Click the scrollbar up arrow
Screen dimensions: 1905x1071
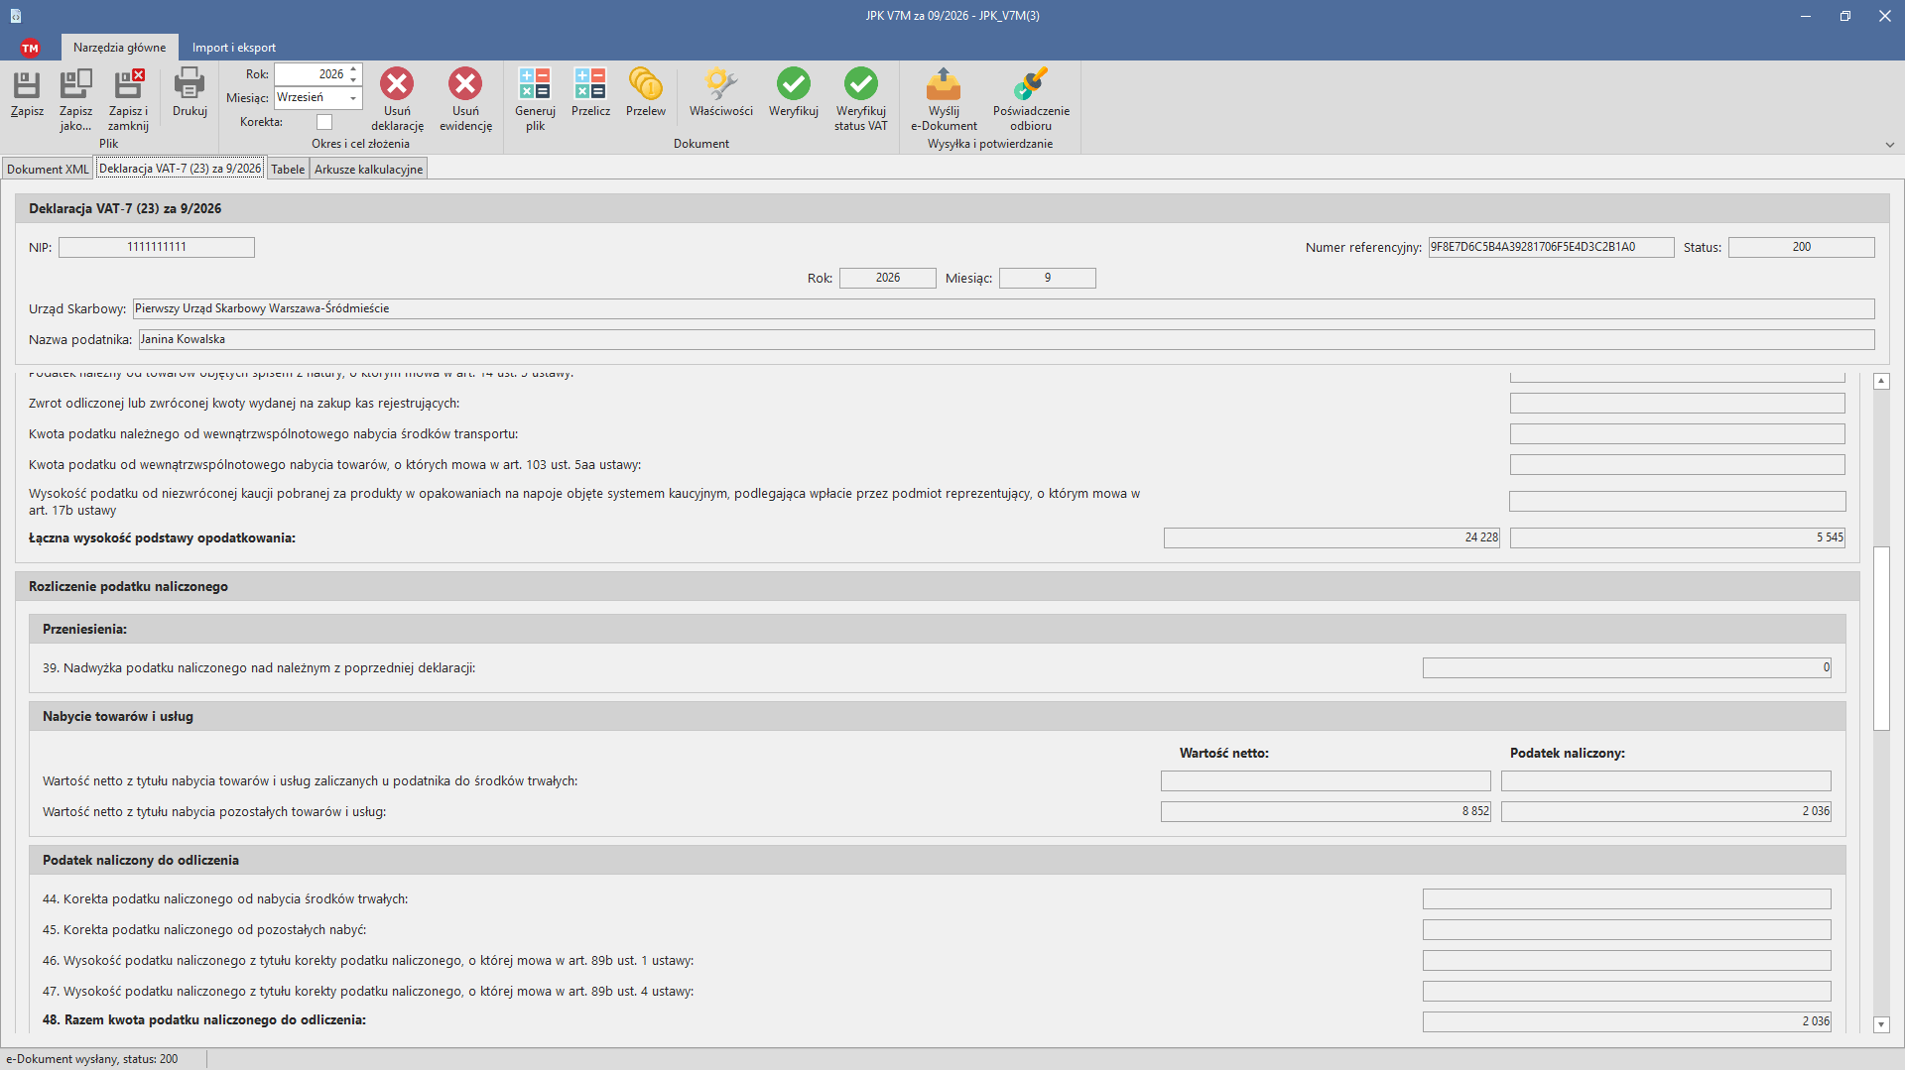pos(1881,381)
